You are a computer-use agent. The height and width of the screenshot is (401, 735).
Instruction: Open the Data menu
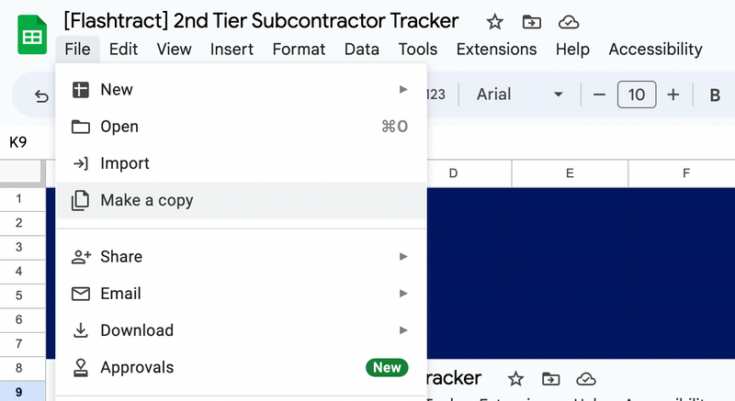click(x=361, y=50)
